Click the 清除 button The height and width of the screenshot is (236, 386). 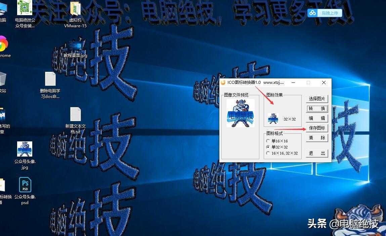coord(317,138)
